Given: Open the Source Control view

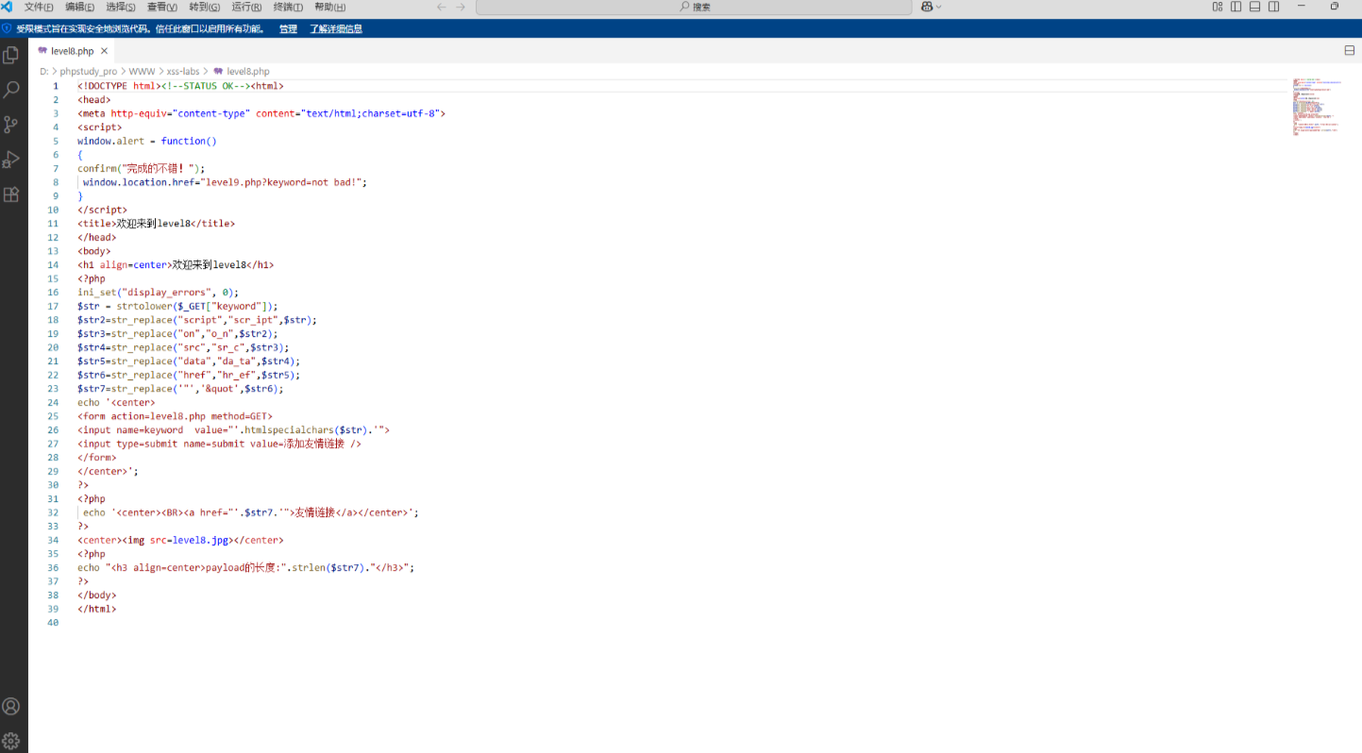Looking at the screenshot, I should point(11,125).
